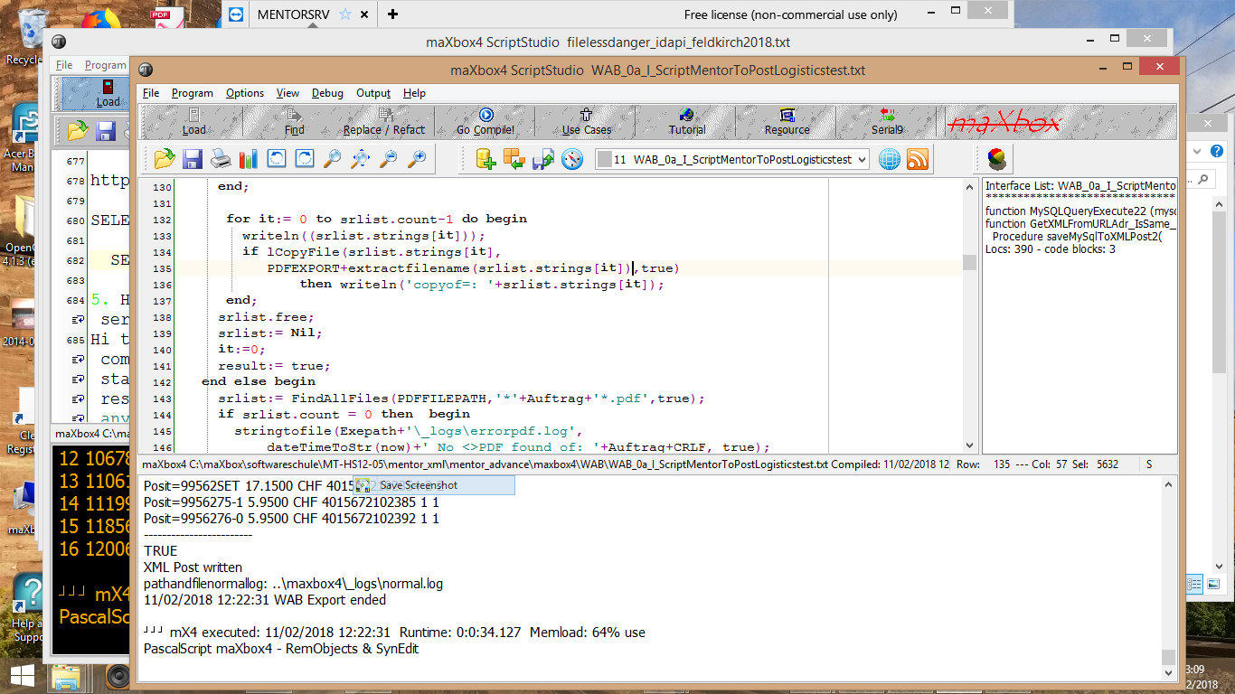Click the compass icon in toolbar
The image size is (1235, 694).
(x=572, y=160)
